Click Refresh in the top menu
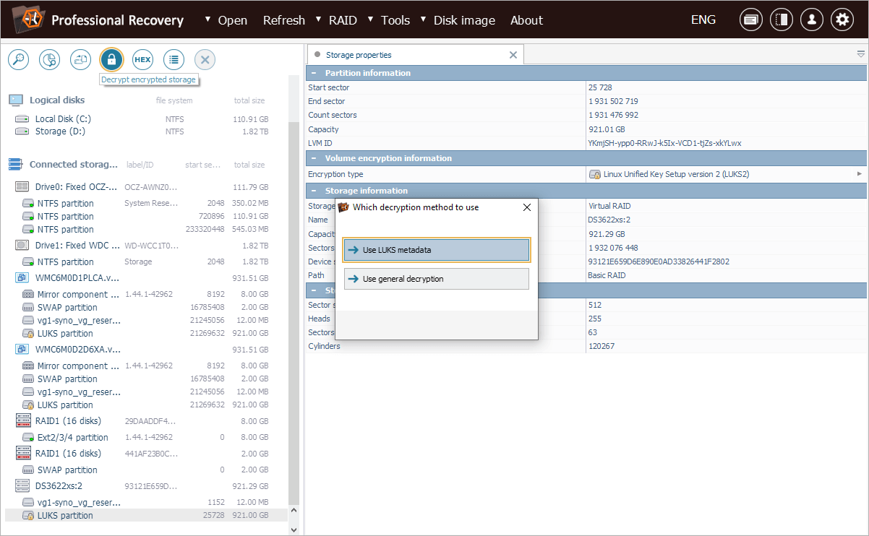Image resolution: width=869 pixels, height=536 pixels. (283, 20)
